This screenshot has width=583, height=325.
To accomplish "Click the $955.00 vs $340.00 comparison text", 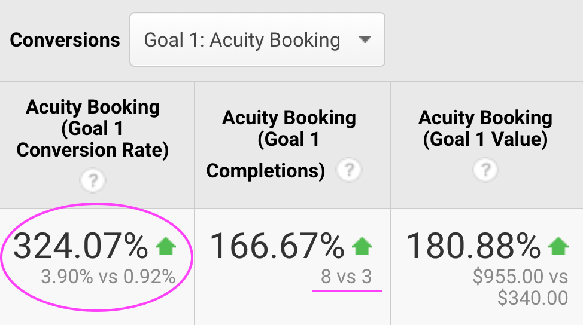I will coord(521,287).
